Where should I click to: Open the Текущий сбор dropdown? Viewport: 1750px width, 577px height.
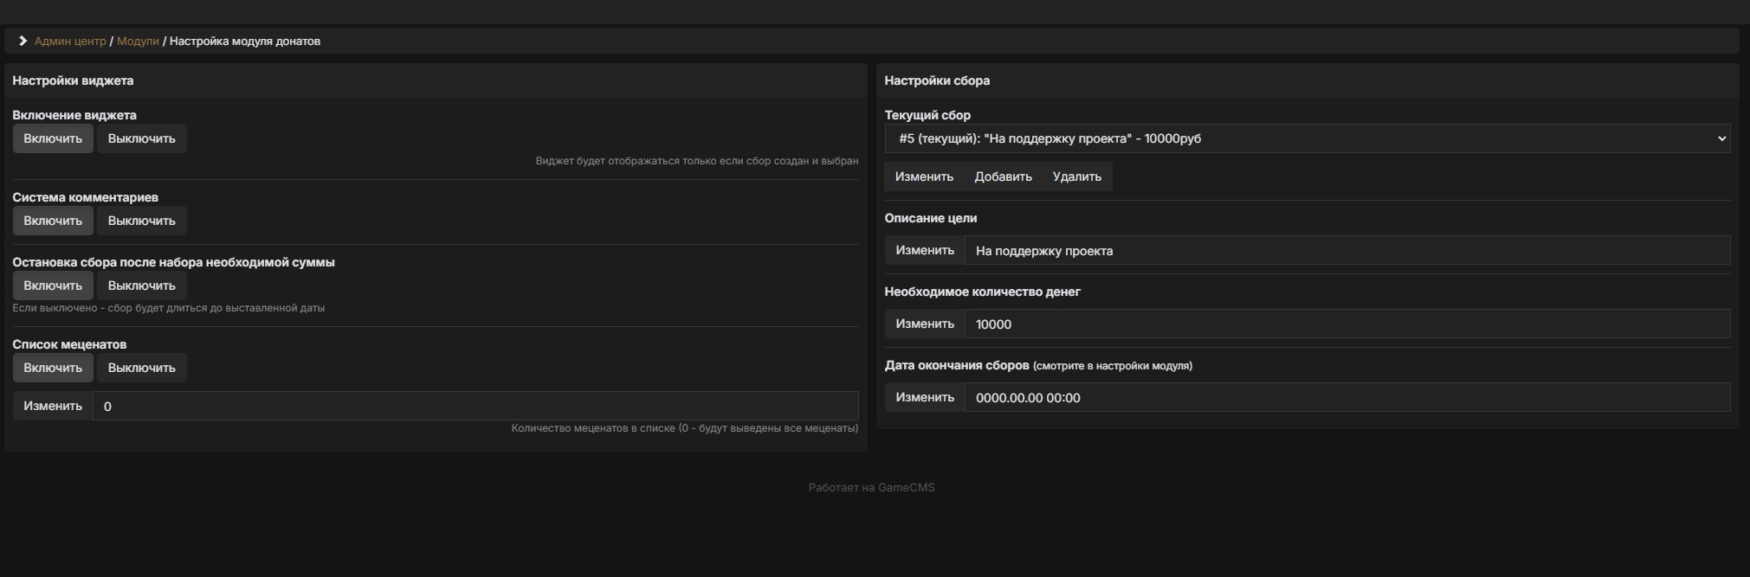click(1307, 138)
